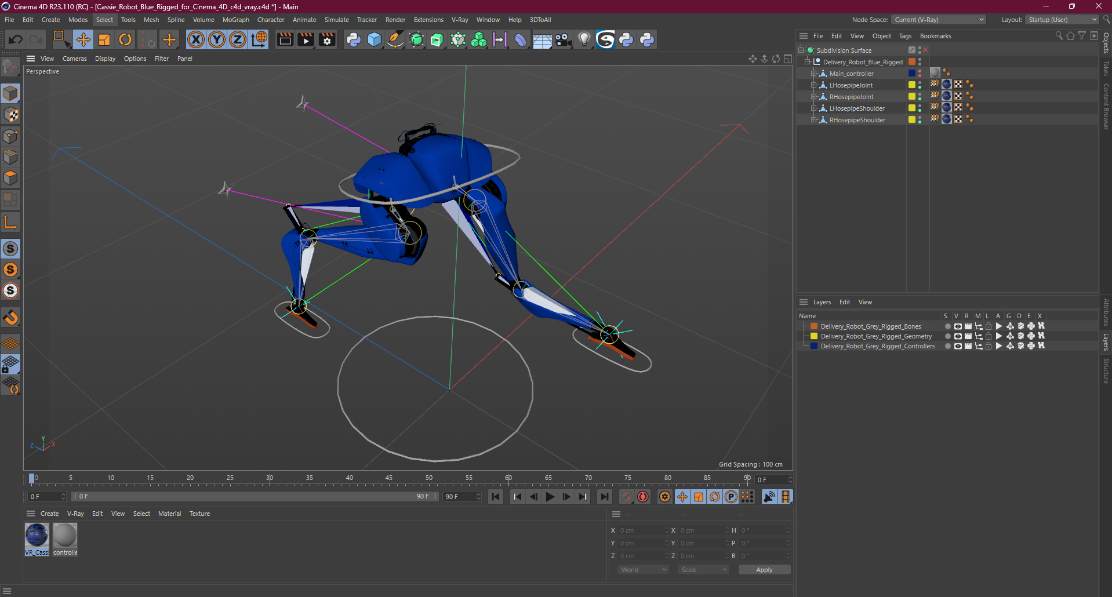Toggle visibility of Delivery_Robot_Grey_Rigged_Geometry layer
This screenshot has width=1112, height=597.
coord(957,336)
